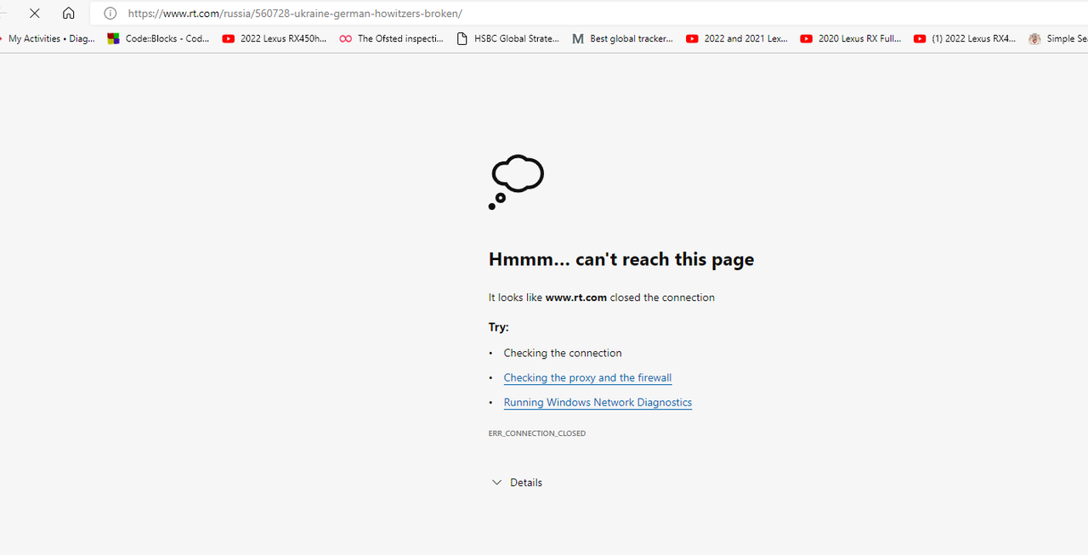Screen dimensions: 1088x555
Task: View site information icon in address bar
Action: pyautogui.click(x=110, y=14)
